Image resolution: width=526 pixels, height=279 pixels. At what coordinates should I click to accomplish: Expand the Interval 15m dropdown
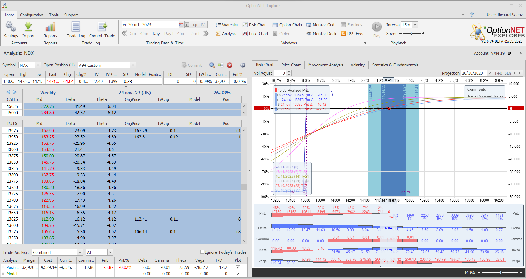415,25
